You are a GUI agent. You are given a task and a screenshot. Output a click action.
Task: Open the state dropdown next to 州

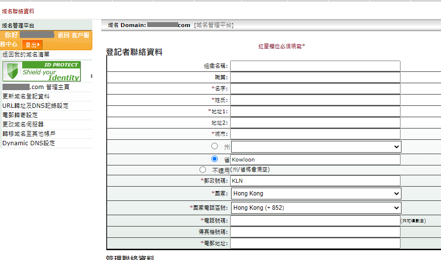[316, 147]
